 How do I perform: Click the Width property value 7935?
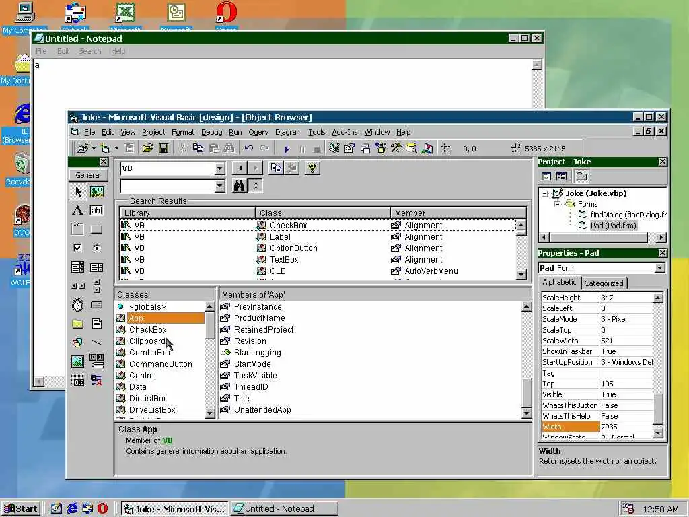point(626,427)
